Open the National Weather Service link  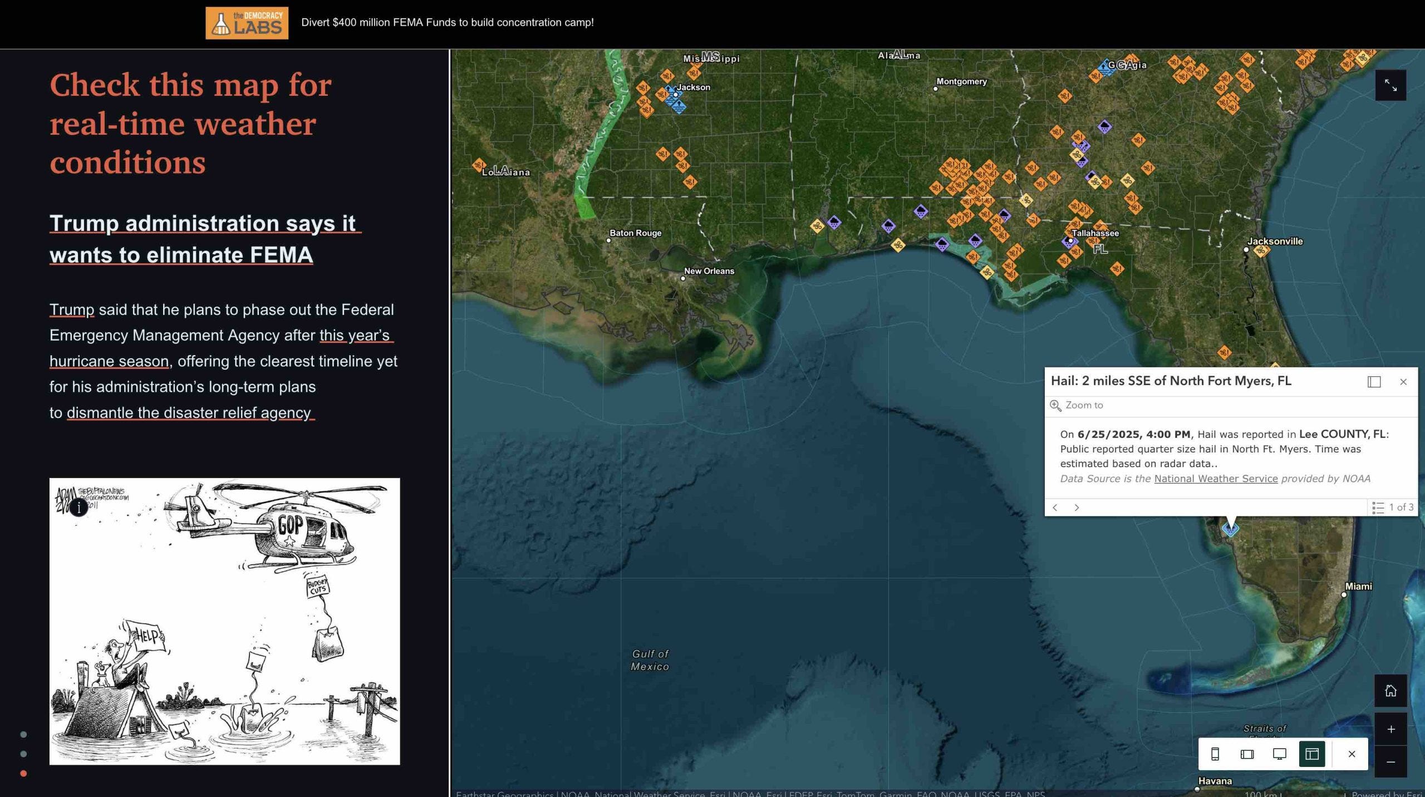point(1216,479)
